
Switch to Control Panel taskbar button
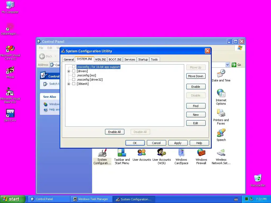coord(49,199)
